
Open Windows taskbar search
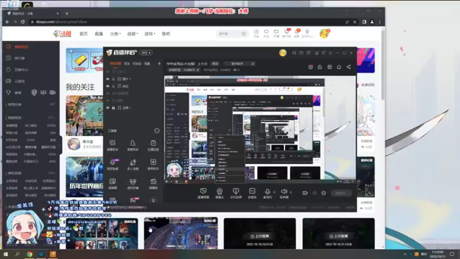coord(17,254)
